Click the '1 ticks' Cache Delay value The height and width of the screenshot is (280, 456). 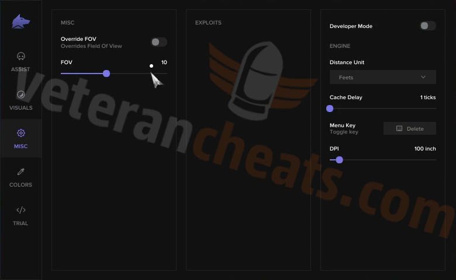click(x=428, y=97)
